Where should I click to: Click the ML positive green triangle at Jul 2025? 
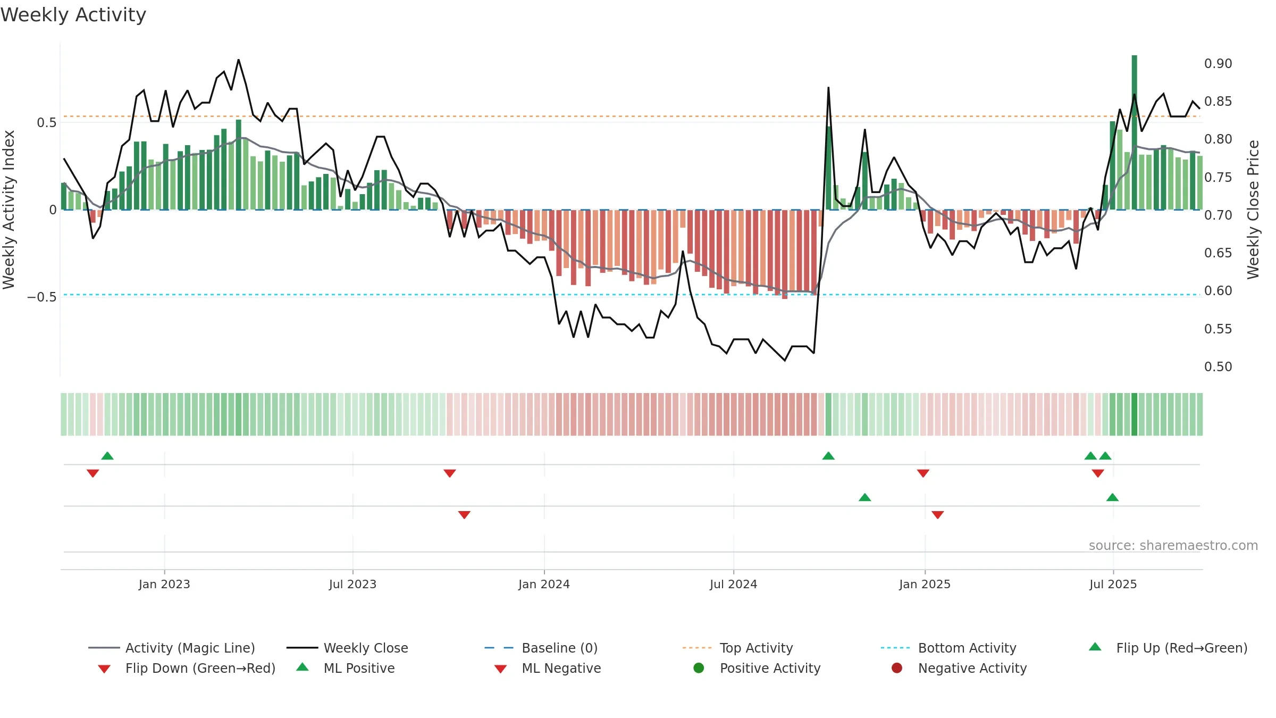click(x=1113, y=497)
